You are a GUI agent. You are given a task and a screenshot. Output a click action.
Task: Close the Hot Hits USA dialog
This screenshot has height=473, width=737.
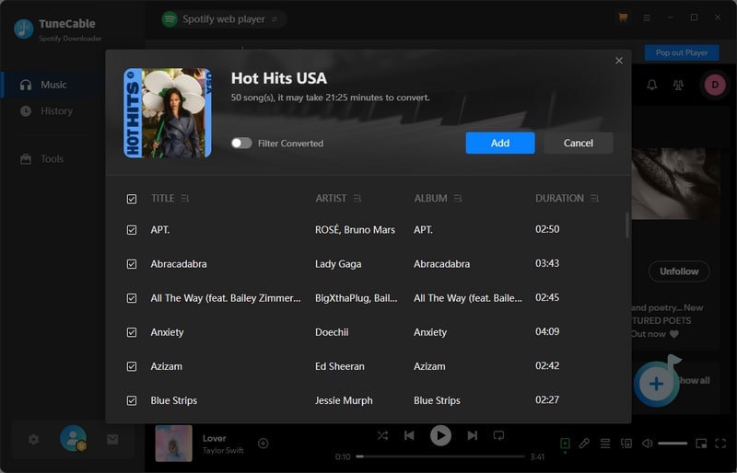[x=618, y=61]
